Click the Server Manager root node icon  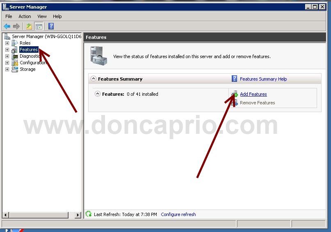pos(7,36)
